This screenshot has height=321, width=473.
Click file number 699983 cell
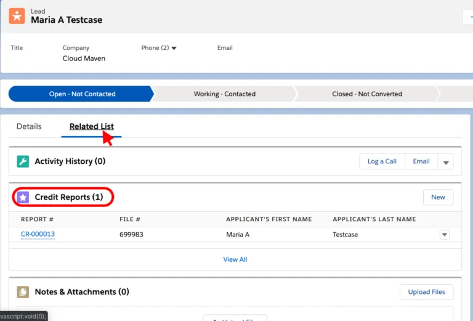(x=131, y=234)
